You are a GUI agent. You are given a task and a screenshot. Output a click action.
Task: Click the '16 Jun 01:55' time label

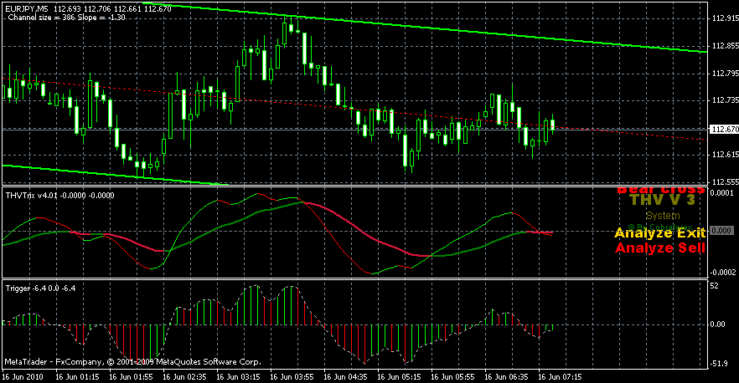click(x=131, y=377)
